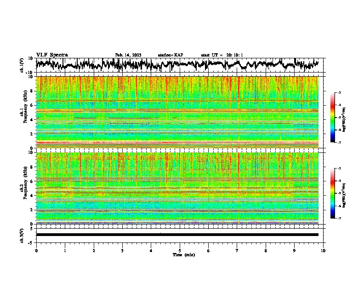Click the solid black ch.3 trace band
The image size is (364, 281).
point(177,235)
